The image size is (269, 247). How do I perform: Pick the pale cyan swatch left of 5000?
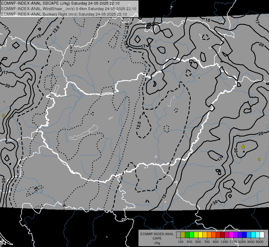[x=258, y=235]
